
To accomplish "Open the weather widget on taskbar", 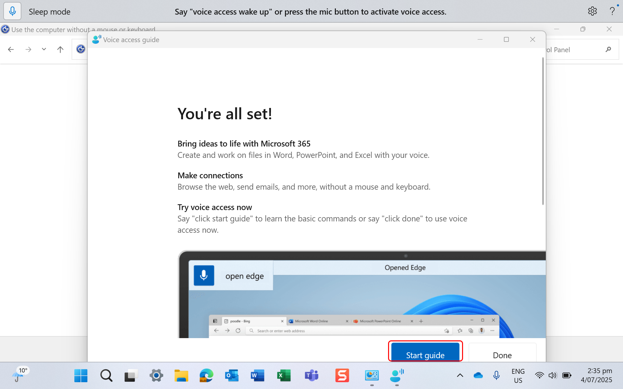I will [20, 375].
